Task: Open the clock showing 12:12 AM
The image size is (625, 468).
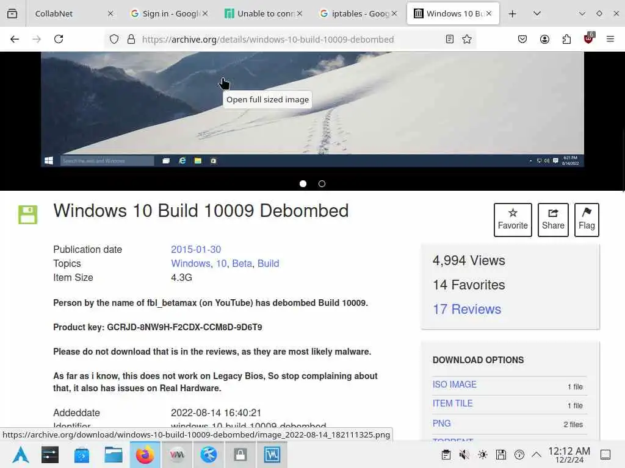Action: [569, 455]
